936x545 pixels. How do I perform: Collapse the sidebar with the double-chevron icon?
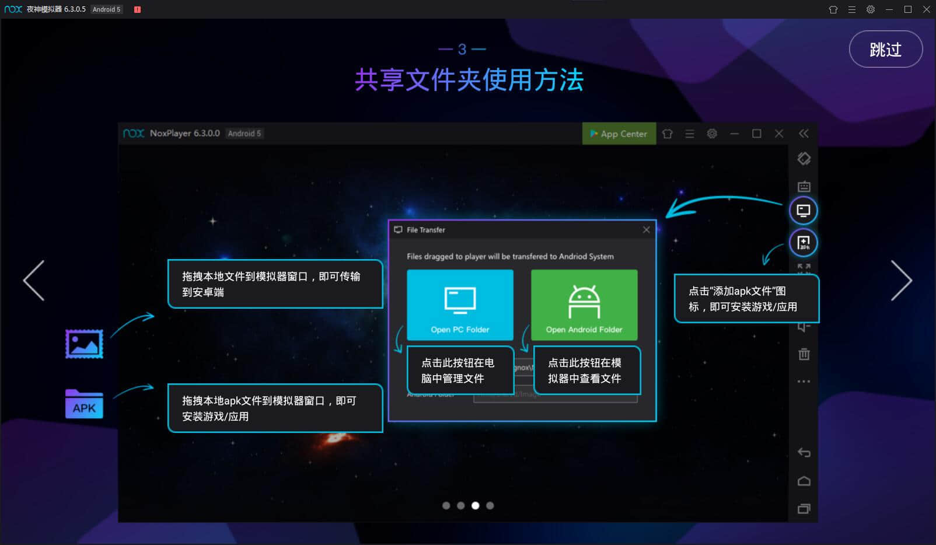click(804, 134)
